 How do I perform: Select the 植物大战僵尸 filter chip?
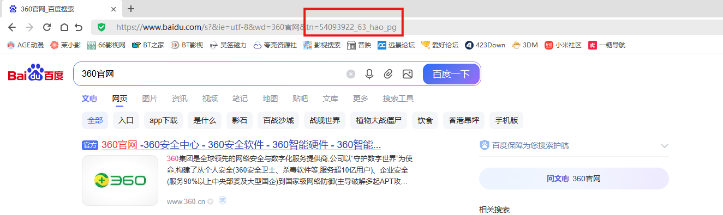(x=379, y=120)
